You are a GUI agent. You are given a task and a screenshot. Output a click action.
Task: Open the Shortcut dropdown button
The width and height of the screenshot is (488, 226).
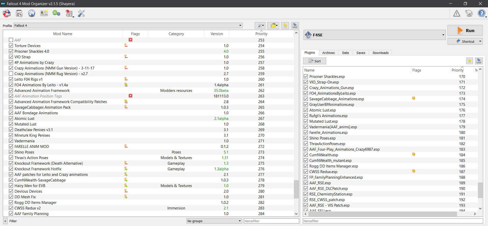465,41
